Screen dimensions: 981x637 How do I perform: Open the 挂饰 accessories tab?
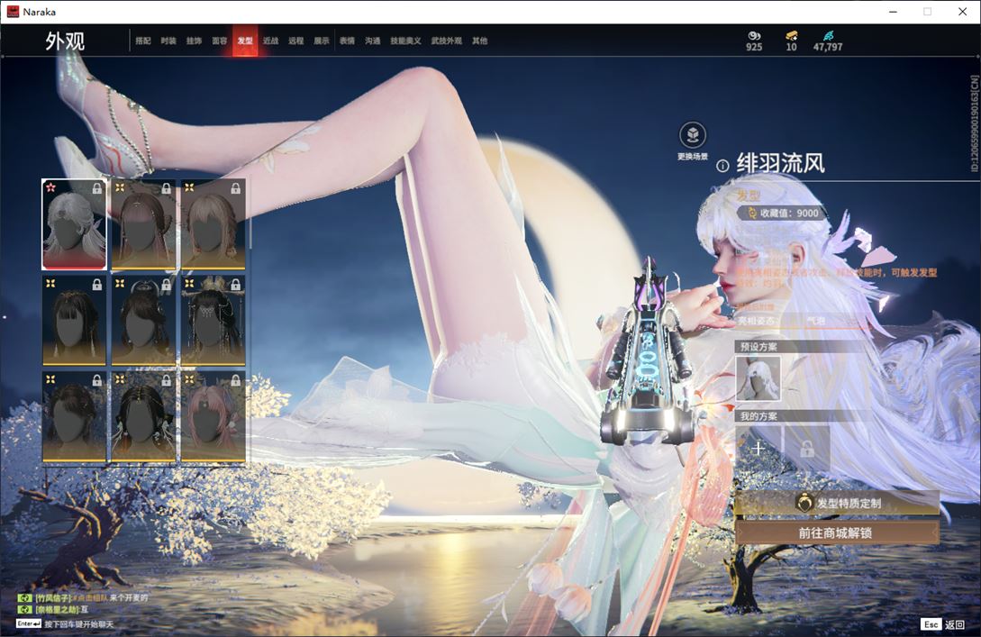coord(194,41)
